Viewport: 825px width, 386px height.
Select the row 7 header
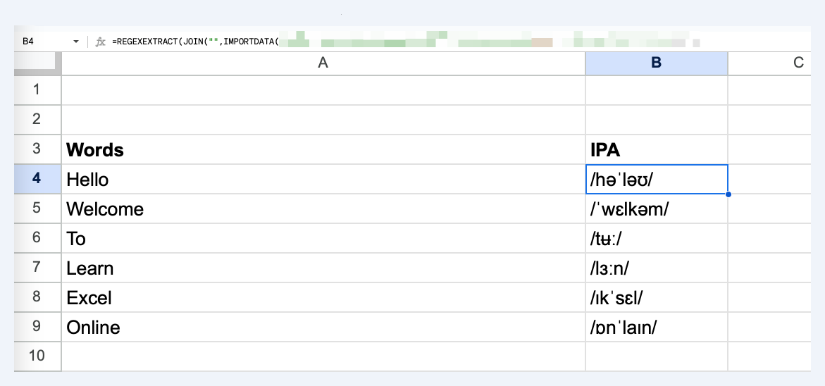(37, 268)
